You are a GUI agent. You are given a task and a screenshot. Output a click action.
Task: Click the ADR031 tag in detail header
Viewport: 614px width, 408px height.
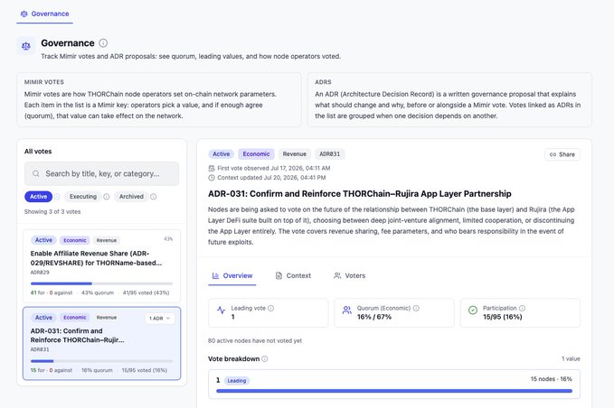(330, 154)
